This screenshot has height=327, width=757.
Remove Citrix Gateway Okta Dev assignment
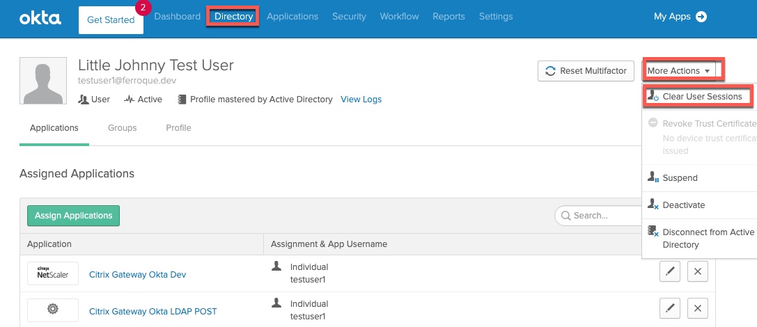tap(698, 272)
